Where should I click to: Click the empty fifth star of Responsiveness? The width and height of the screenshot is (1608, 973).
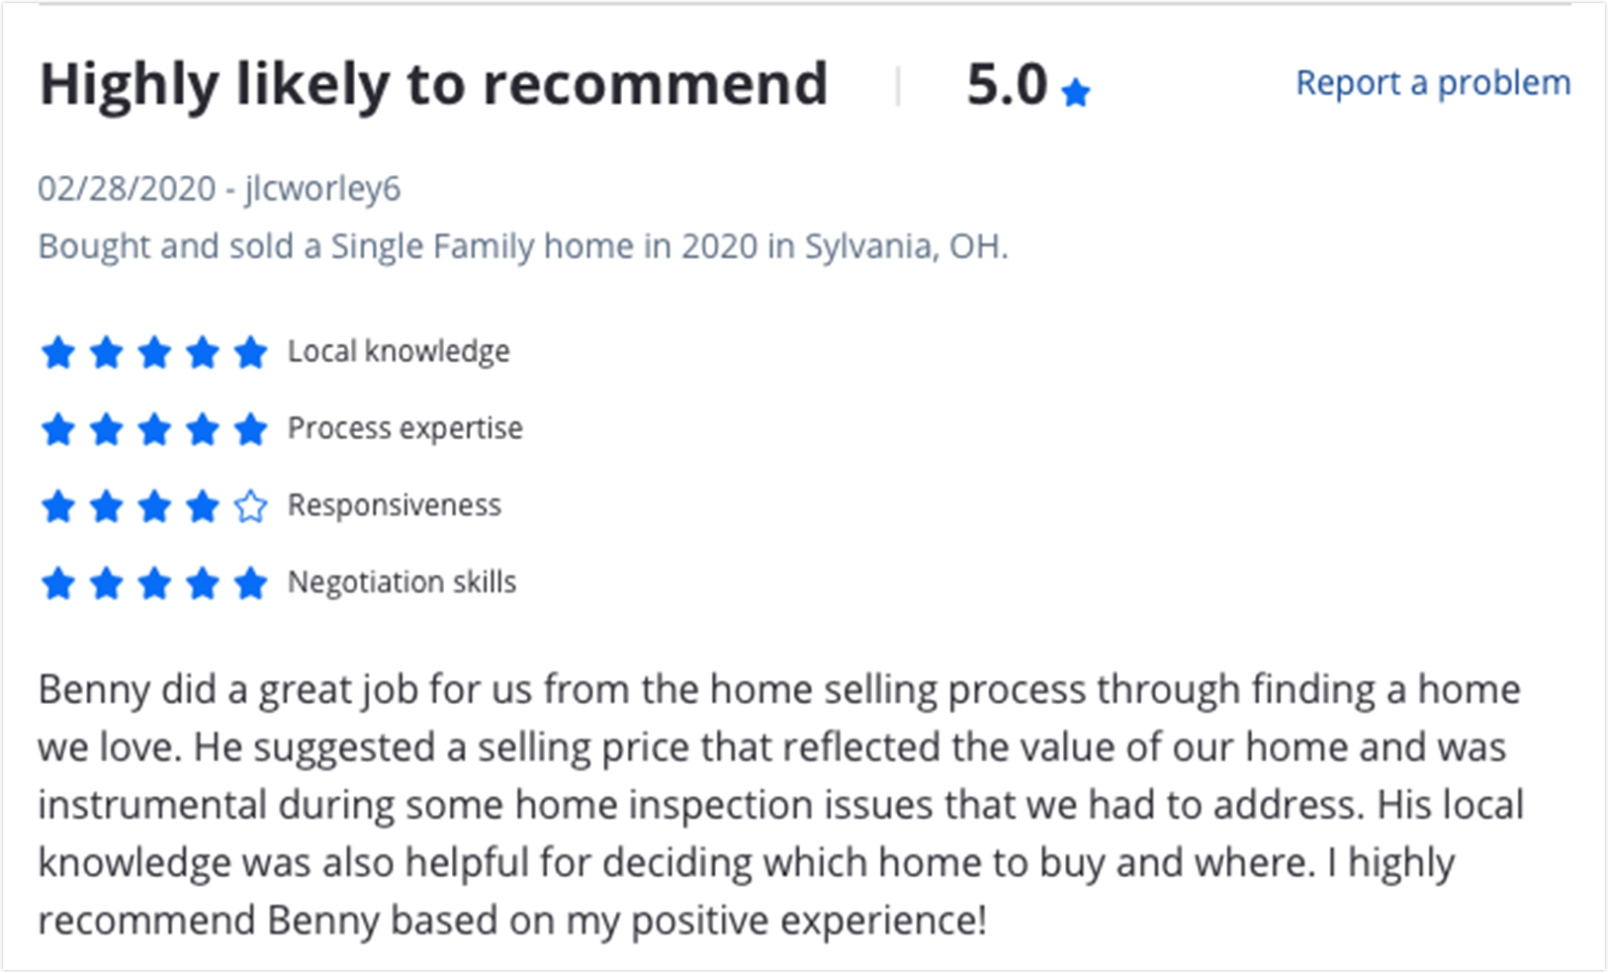pos(251,506)
